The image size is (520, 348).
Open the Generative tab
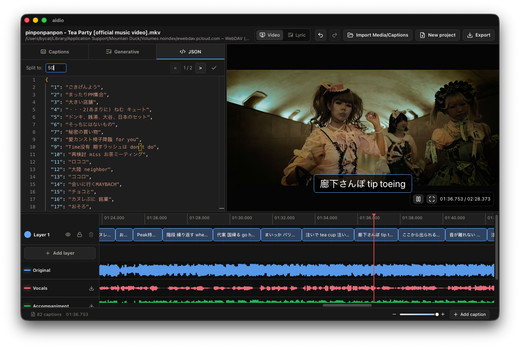point(123,52)
